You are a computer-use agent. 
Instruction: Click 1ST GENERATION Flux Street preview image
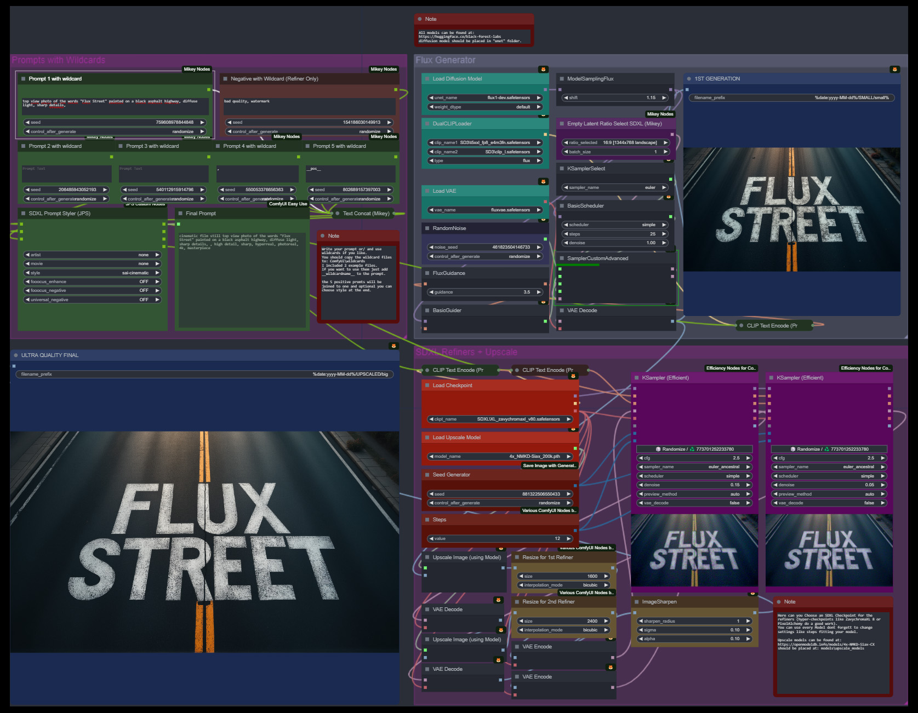click(x=791, y=209)
